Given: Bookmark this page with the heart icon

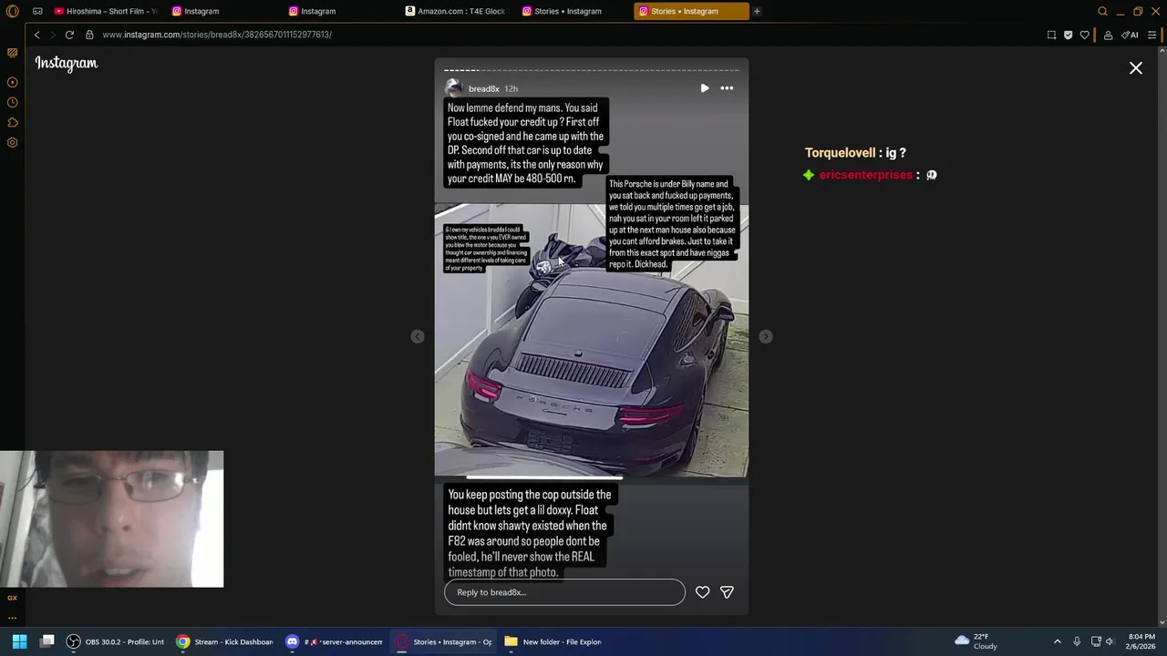Looking at the screenshot, I should pos(1084,35).
